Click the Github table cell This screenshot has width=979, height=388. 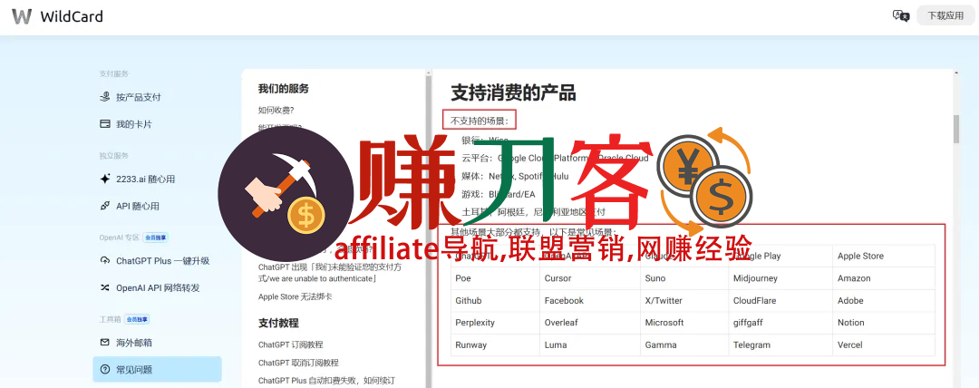pos(496,301)
